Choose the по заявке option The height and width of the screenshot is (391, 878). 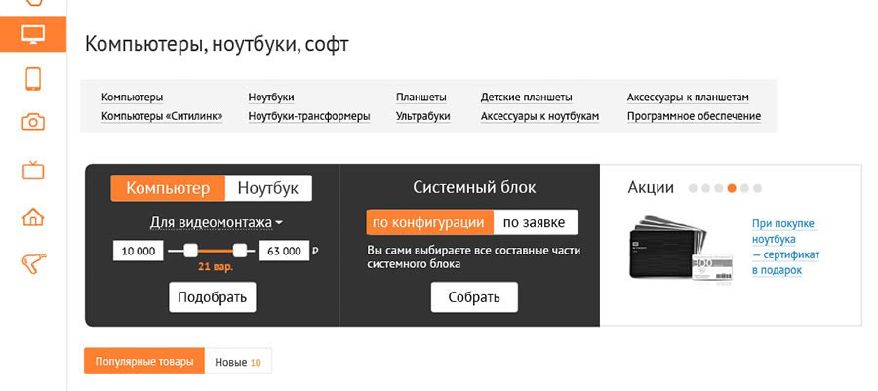pos(534,222)
